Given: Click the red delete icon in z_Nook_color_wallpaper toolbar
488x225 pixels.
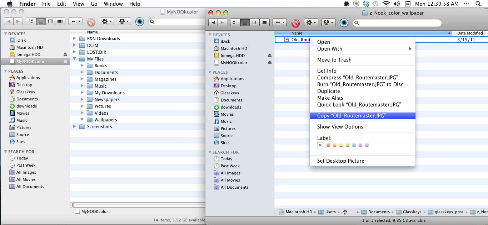Looking at the screenshot, I should point(295,23).
